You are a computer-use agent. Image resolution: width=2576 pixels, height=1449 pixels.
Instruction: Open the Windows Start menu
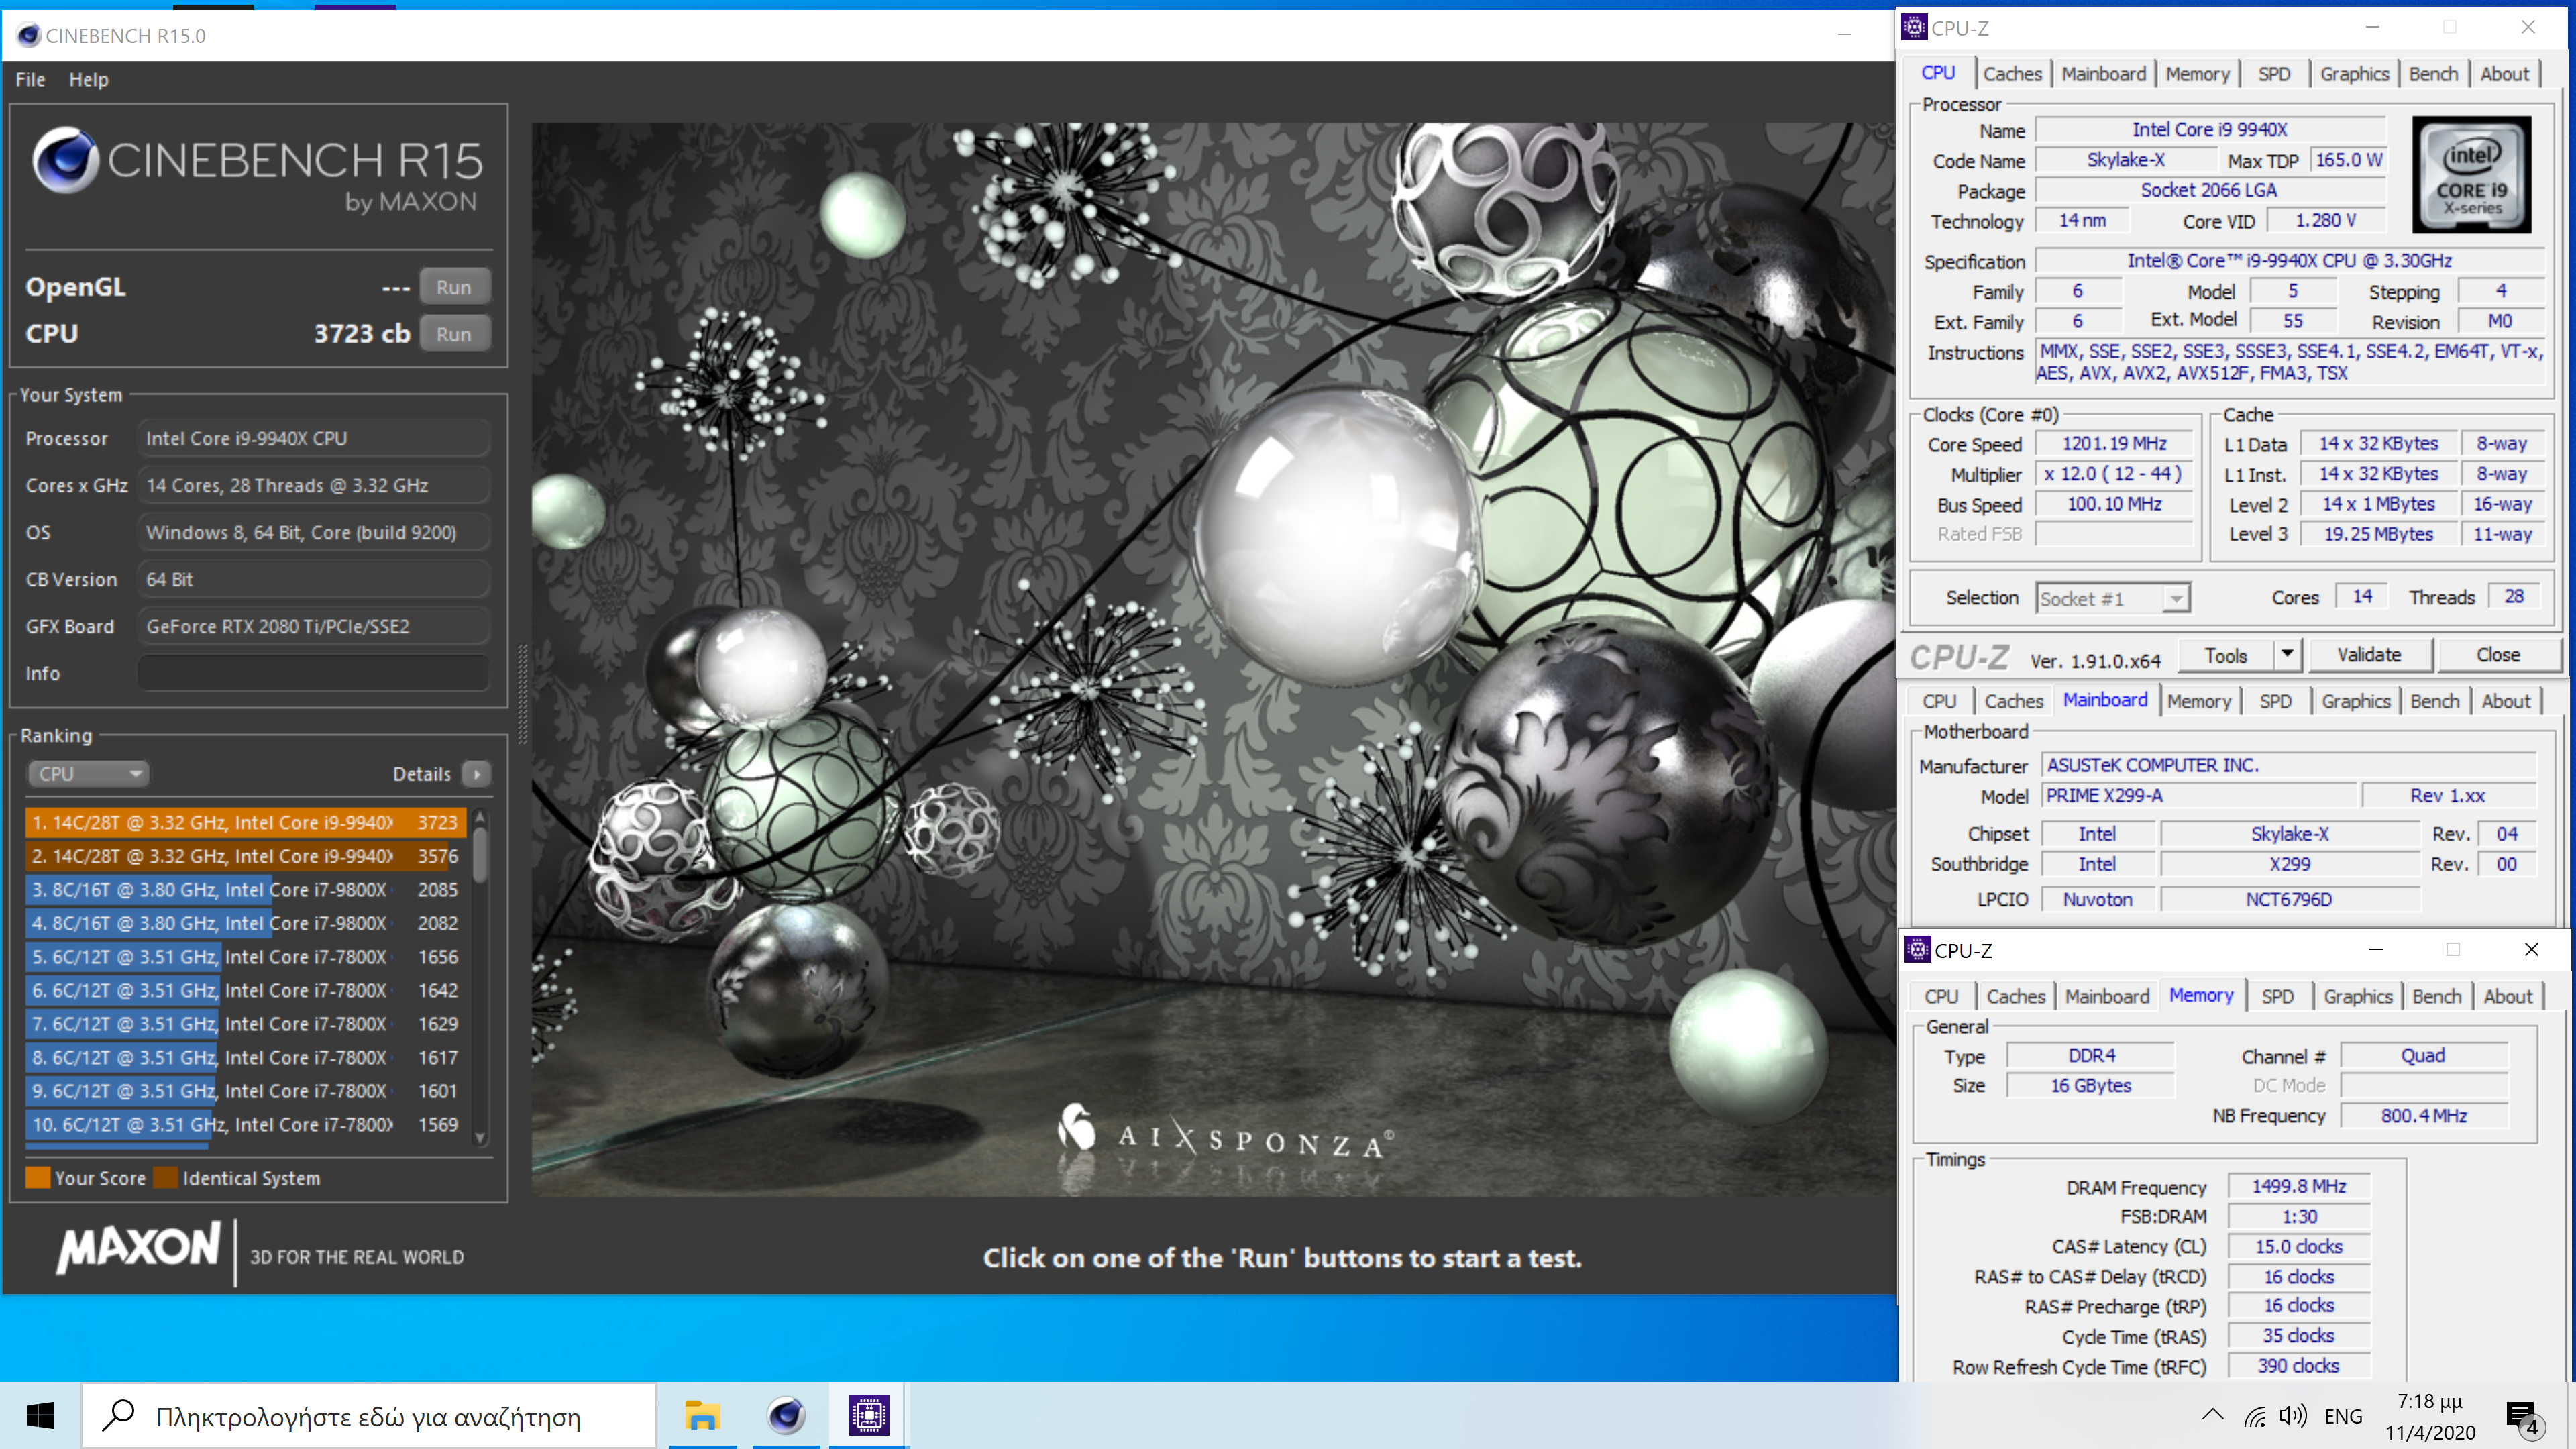point(40,1415)
